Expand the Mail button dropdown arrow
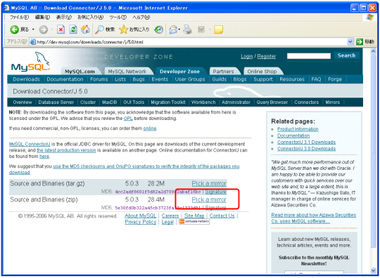 coord(179,29)
